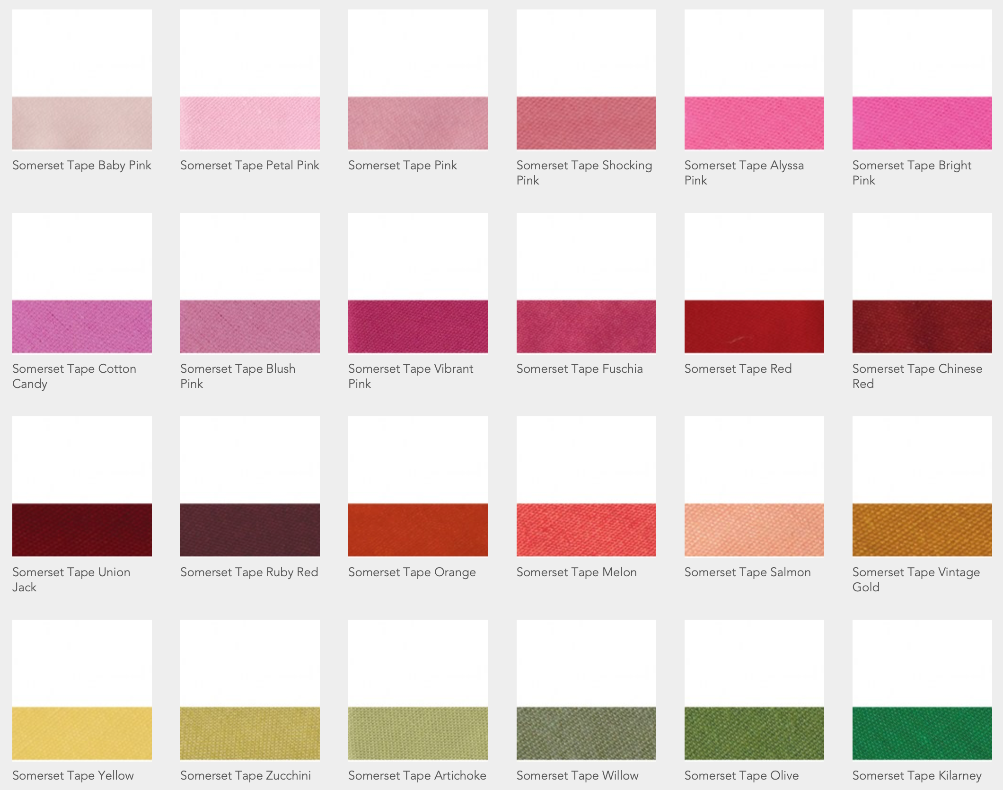Click the Petal Pink tape swatch
This screenshot has width=1003, height=790.
pyautogui.click(x=250, y=123)
